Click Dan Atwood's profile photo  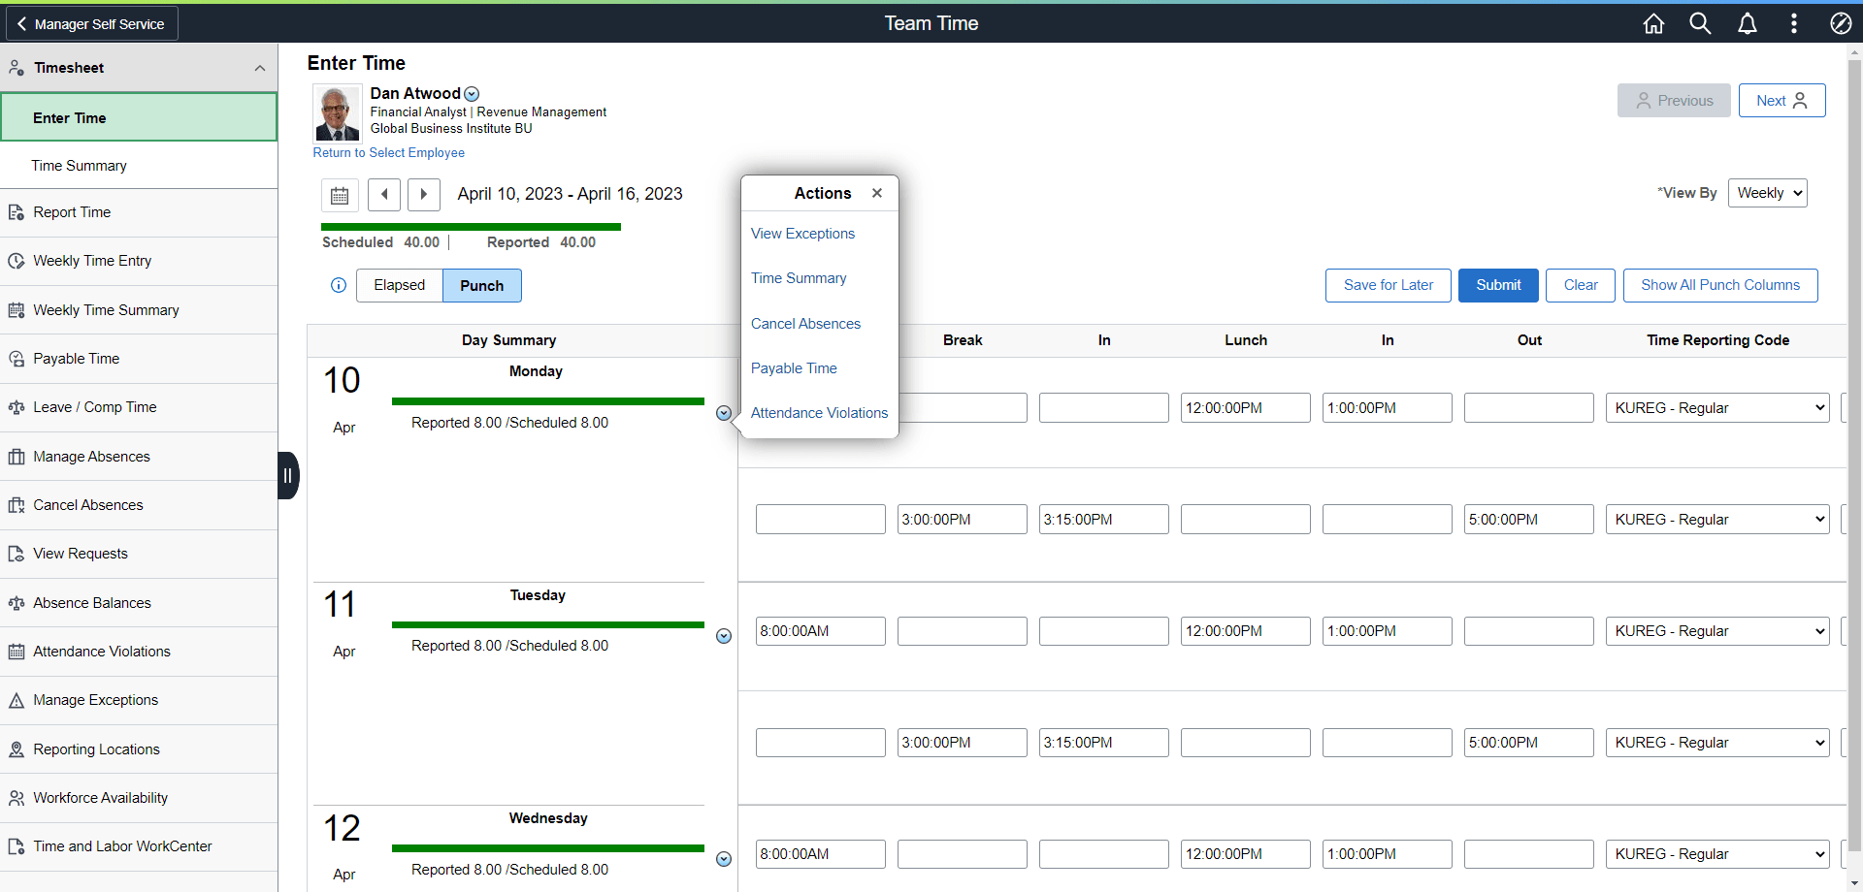(x=338, y=113)
